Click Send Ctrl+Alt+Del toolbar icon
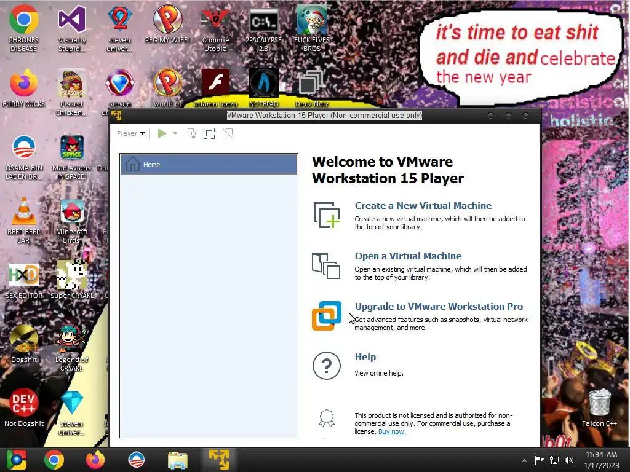 (x=191, y=133)
